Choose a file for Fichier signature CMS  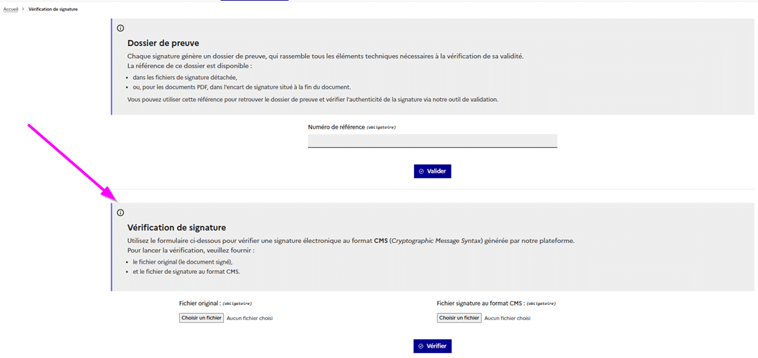(x=459, y=318)
